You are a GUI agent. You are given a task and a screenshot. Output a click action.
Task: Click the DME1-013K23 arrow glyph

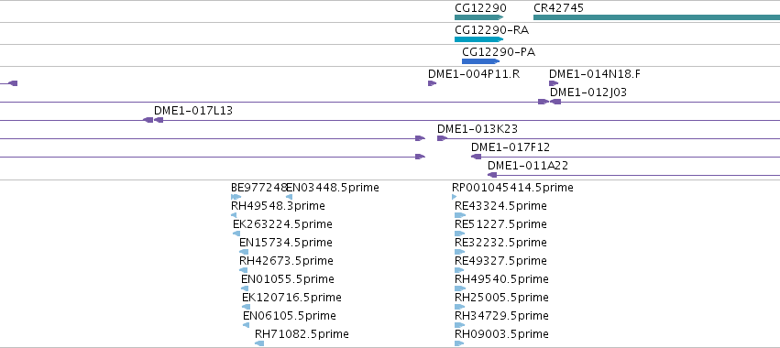coord(442,137)
